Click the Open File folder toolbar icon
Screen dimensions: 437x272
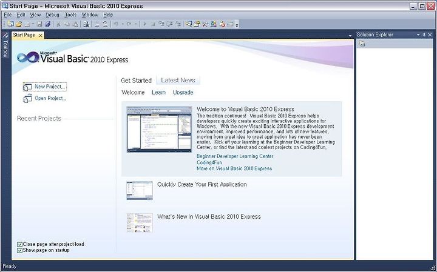[19, 24]
